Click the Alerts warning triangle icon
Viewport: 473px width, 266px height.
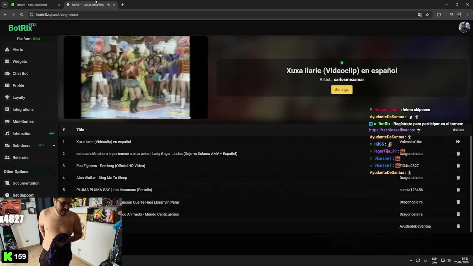(7, 50)
